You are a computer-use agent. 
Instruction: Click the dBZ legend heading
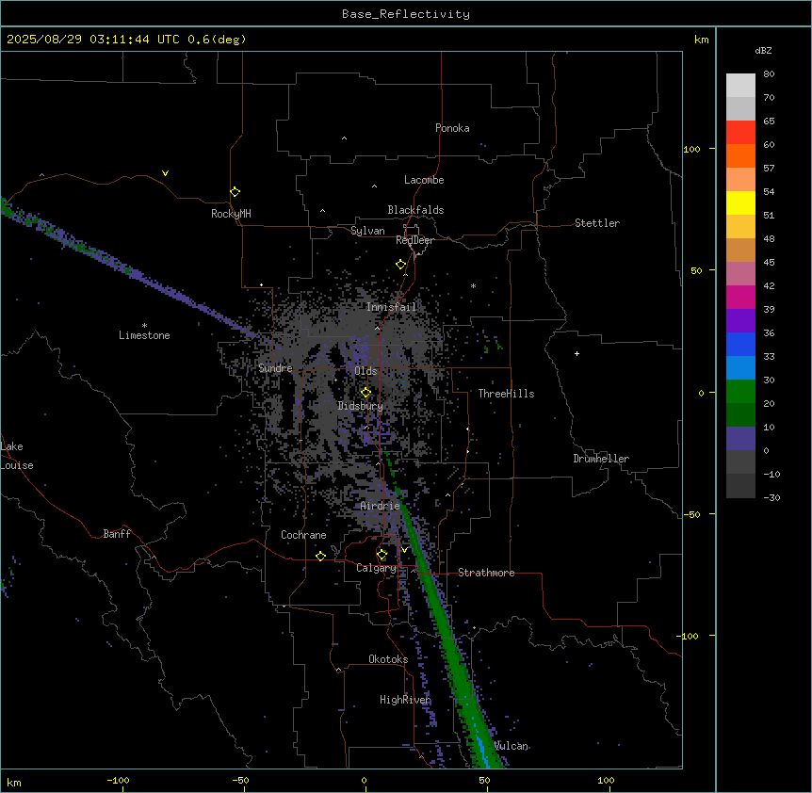coord(763,51)
